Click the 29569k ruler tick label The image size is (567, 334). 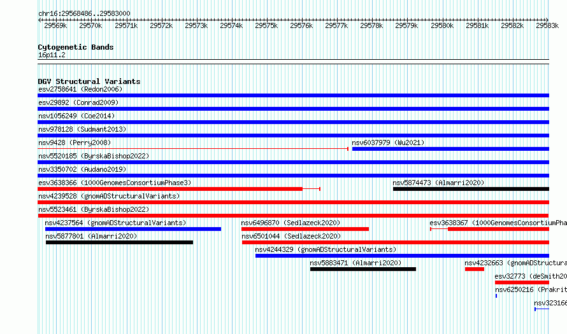pos(55,25)
